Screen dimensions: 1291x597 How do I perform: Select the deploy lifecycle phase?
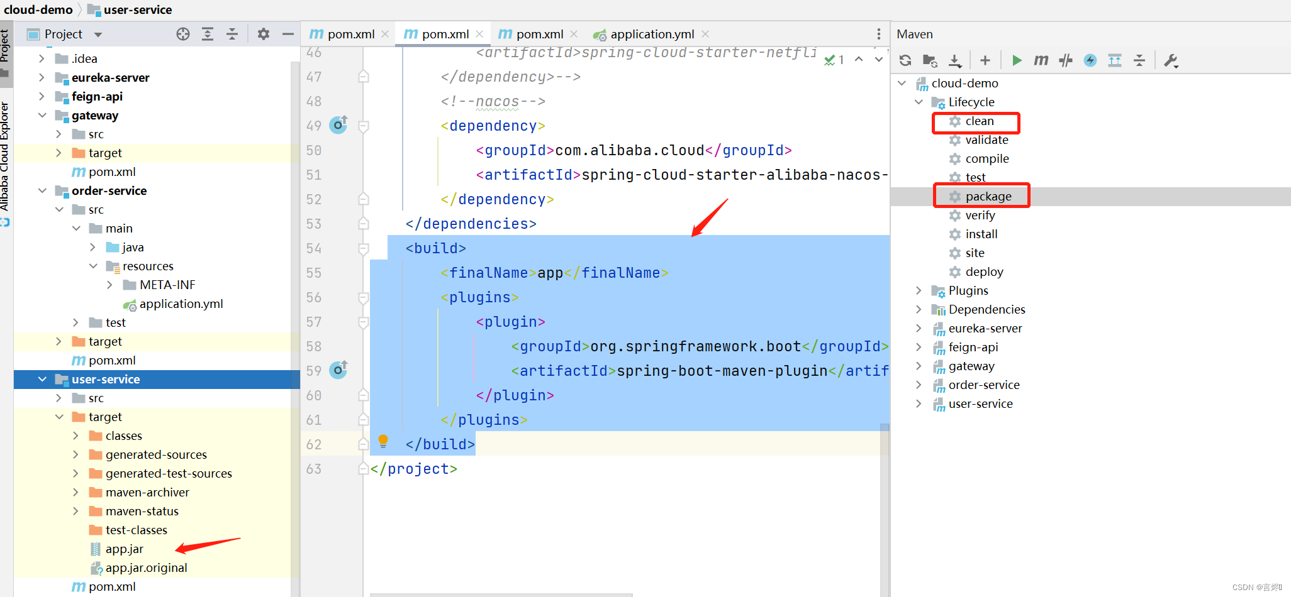tap(985, 272)
